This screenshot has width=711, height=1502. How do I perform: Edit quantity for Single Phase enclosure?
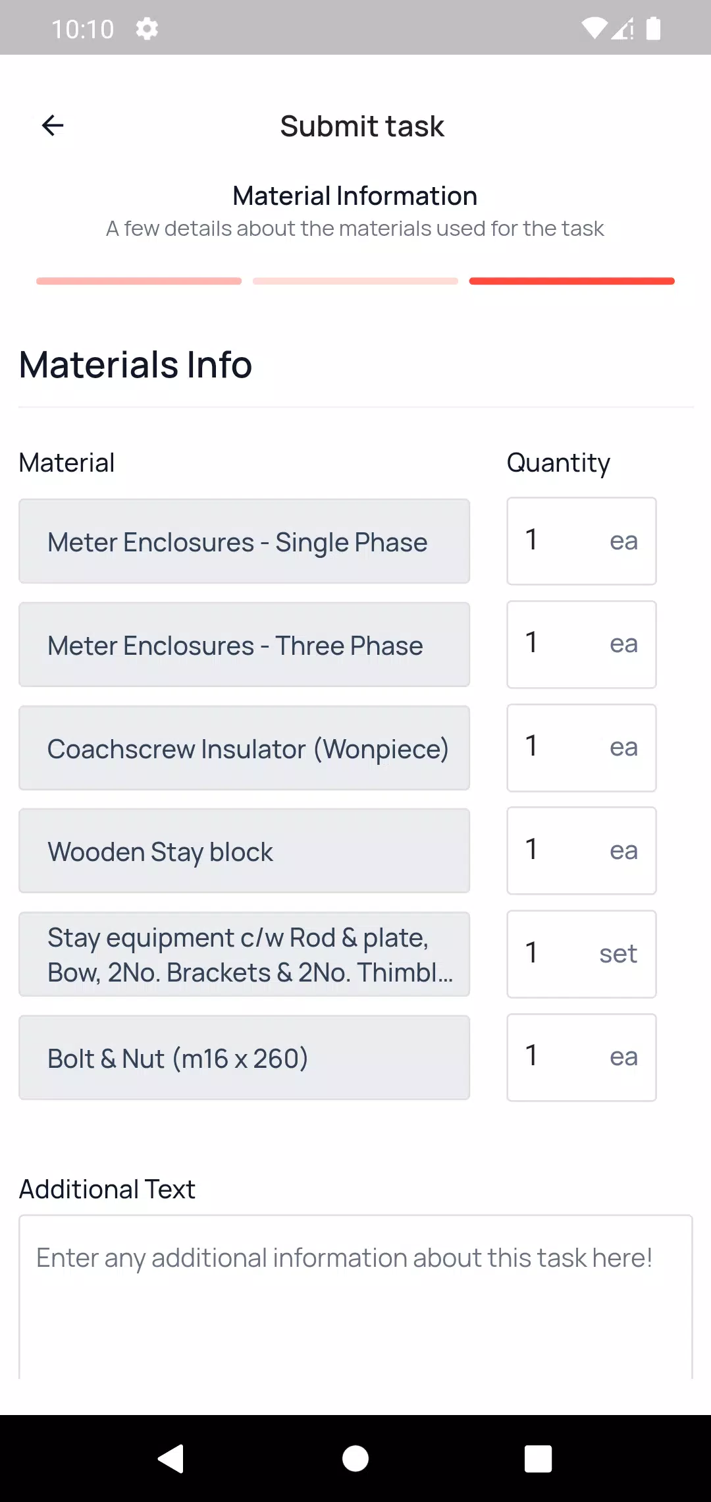[581, 541]
